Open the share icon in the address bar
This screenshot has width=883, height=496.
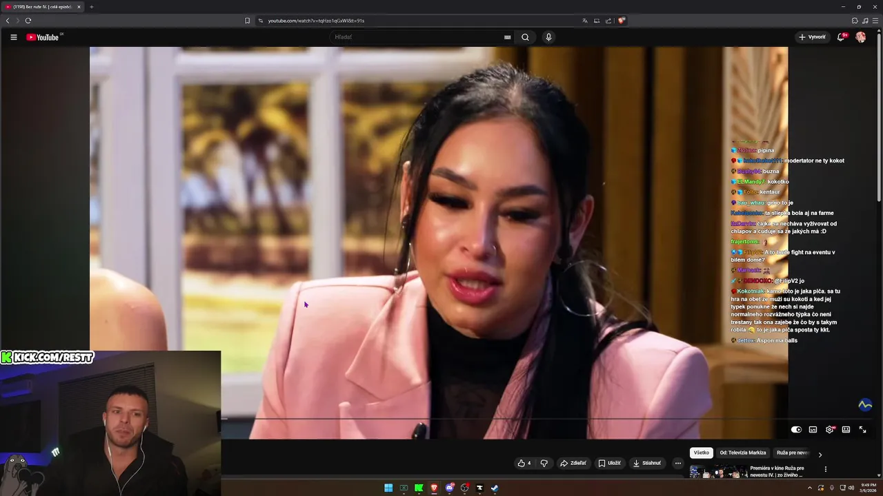pyautogui.click(x=608, y=21)
